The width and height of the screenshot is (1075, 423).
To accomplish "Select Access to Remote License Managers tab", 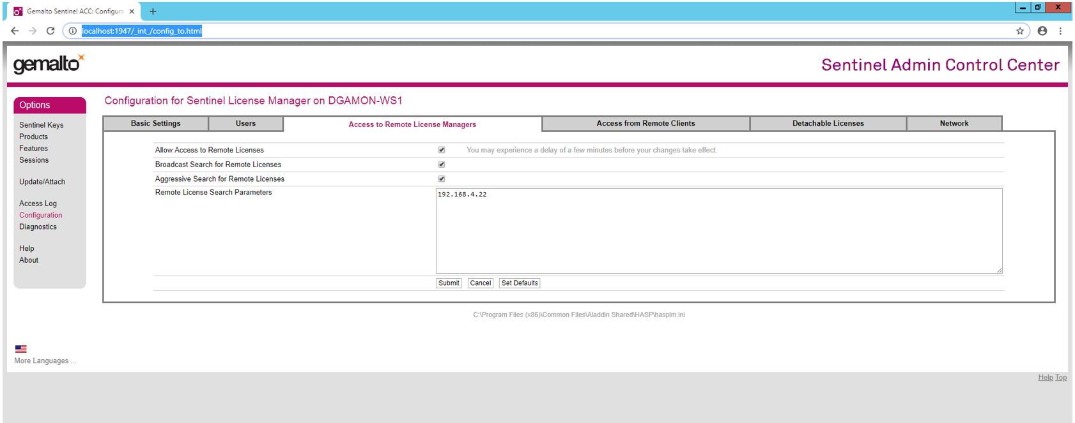I will coord(412,124).
